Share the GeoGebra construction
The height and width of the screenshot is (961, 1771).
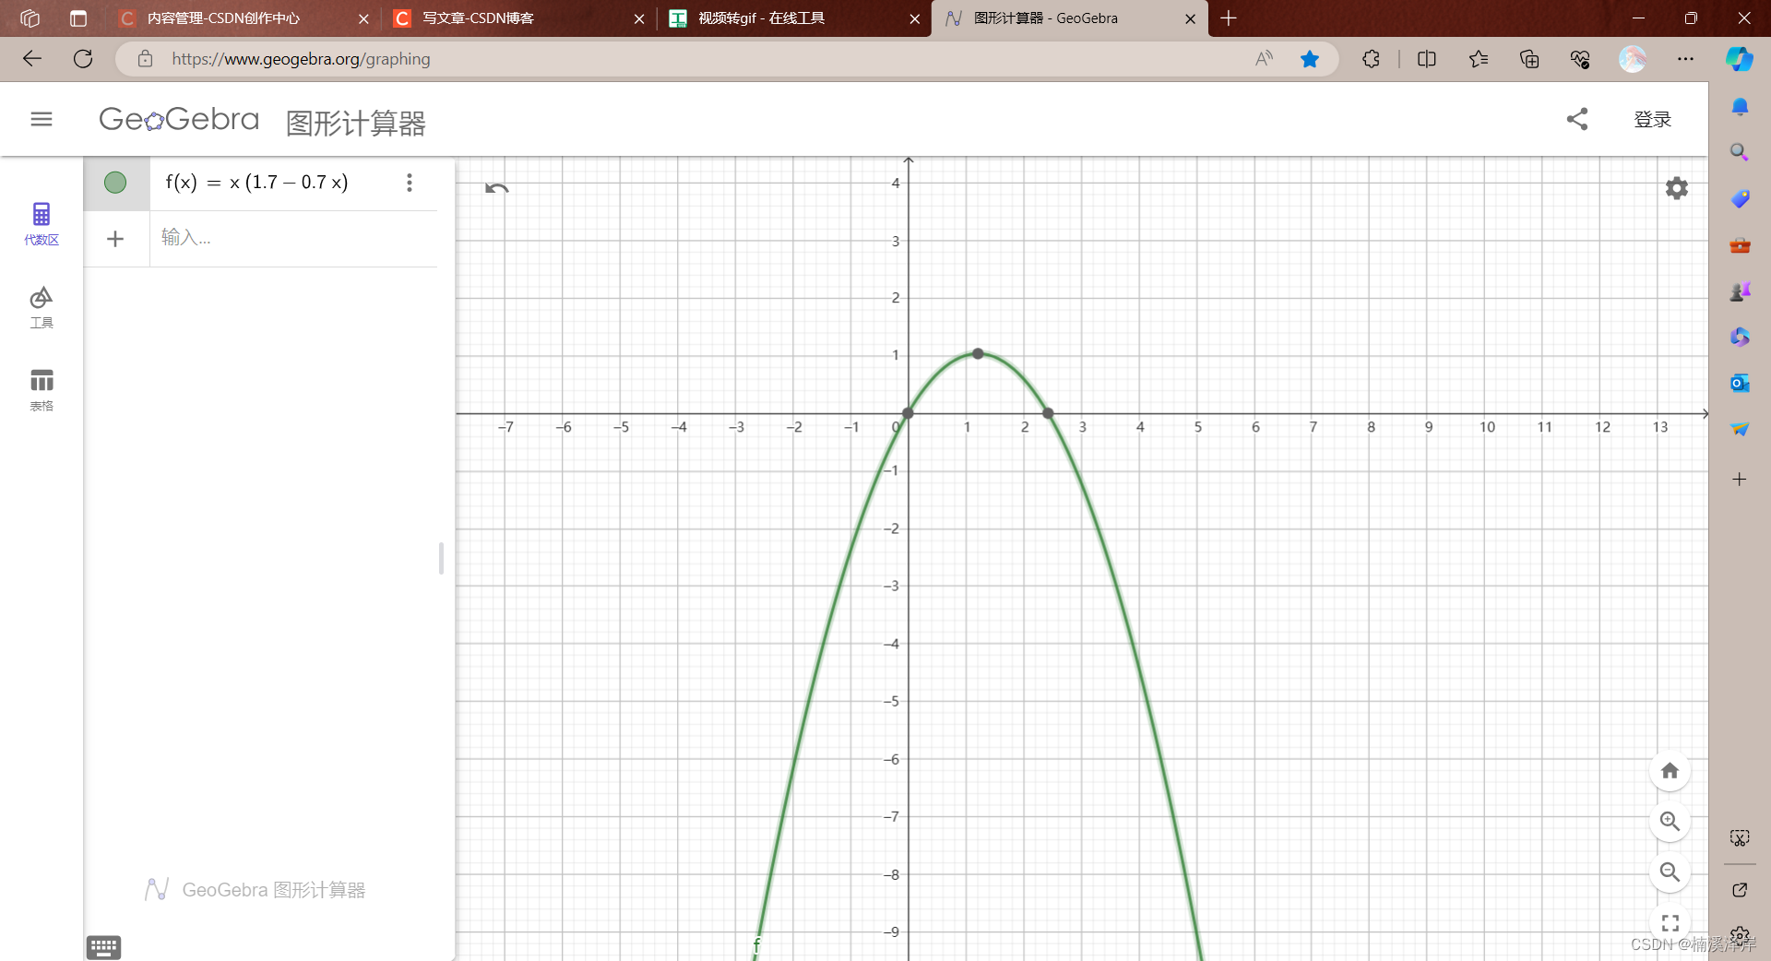pos(1577,119)
